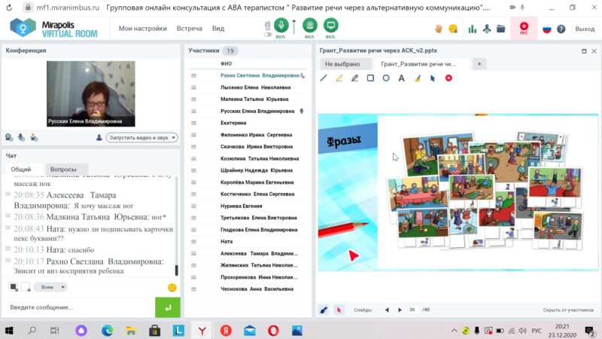Click the Выход exit button
This screenshot has height=339, width=602.
[x=585, y=29]
